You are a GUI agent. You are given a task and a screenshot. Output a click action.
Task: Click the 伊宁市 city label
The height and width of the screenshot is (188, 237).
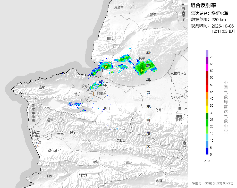pos(59,134)
